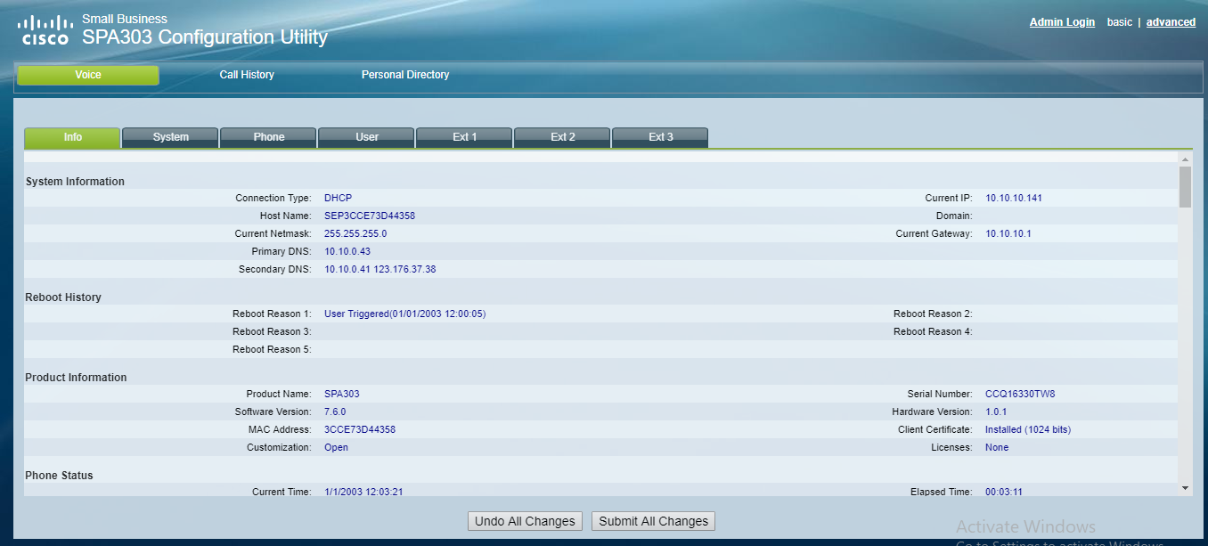Viewport: 1208px width, 546px height.
Task: Select the DHCP connection type value
Action: click(x=339, y=198)
